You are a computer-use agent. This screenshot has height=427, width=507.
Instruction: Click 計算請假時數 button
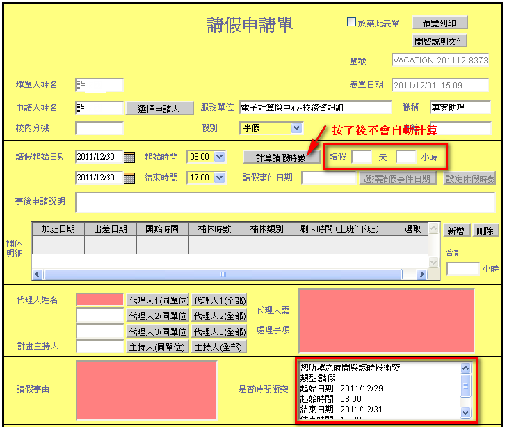click(281, 157)
